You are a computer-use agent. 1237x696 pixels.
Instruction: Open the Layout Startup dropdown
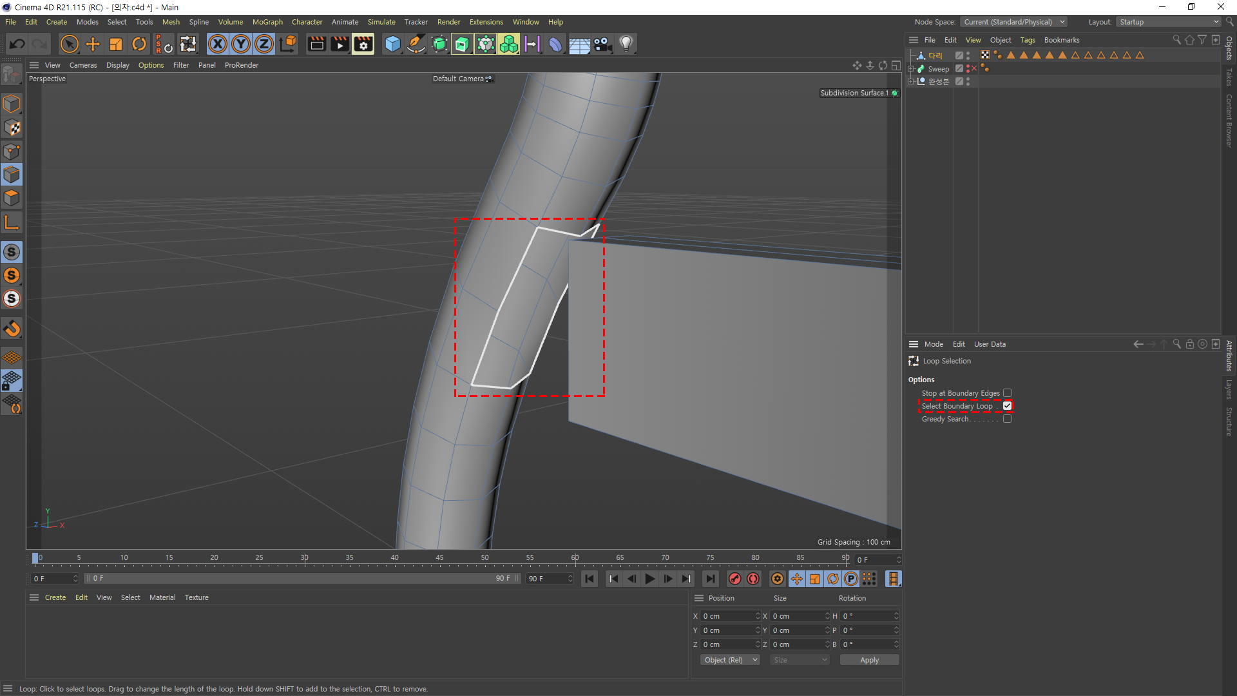[x=1169, y=22]
